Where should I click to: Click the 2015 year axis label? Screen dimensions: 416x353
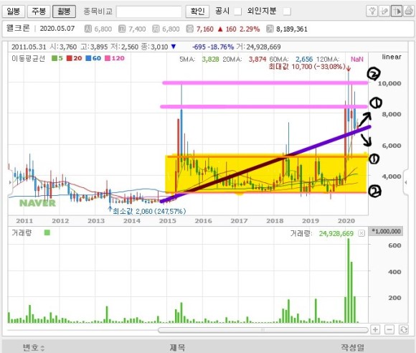tap(167, 221)
